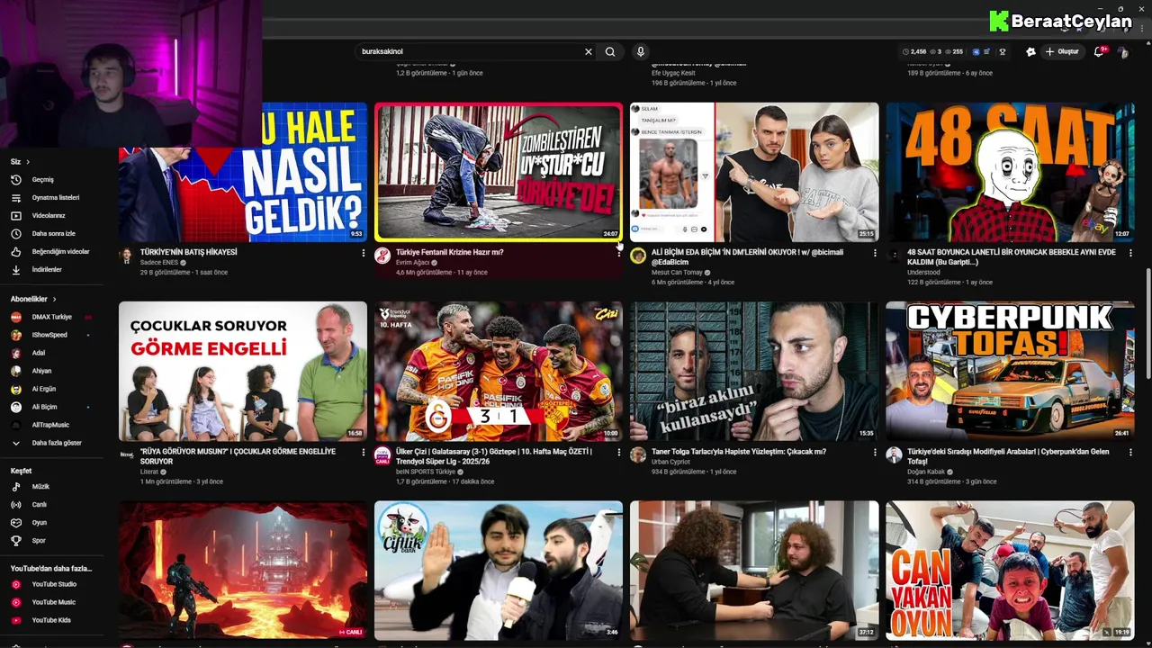Screen dimensions: 1152x648
Task: Play the 48 SAAT thumbnail video
Action: pos(1010,172)
